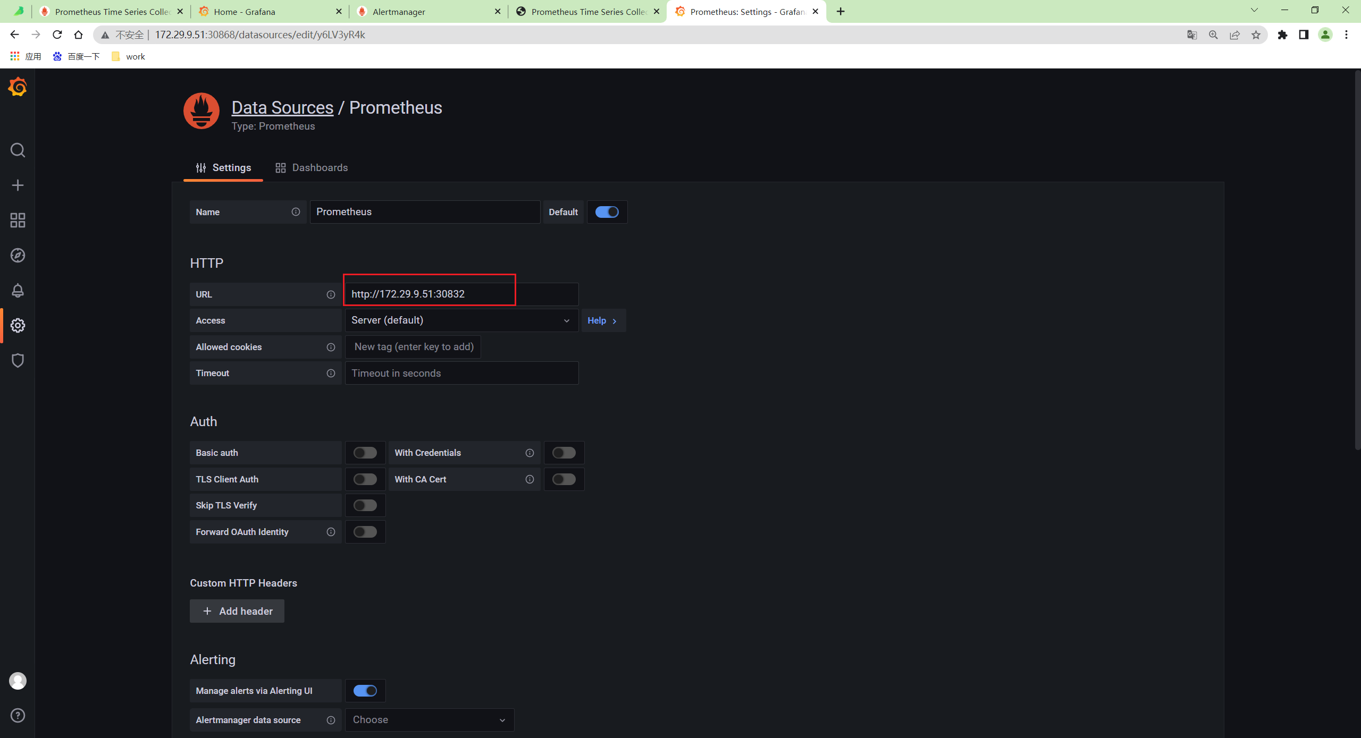Viewport: 1361px width, 738px height.
Task: Click the Grafana logo home icon
Action: coord(18,87)
